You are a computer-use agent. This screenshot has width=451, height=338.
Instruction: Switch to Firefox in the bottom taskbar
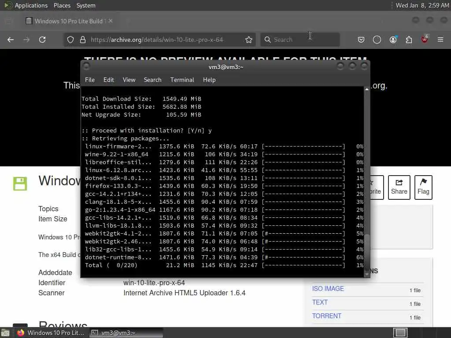pos(51,333)
